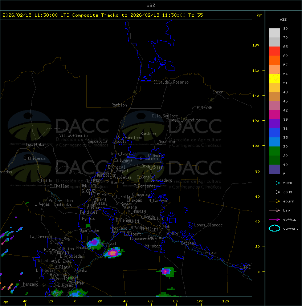Select the red legend swatch between 65 and 60
Screen dimensions: 302x306
coord(274,51)
